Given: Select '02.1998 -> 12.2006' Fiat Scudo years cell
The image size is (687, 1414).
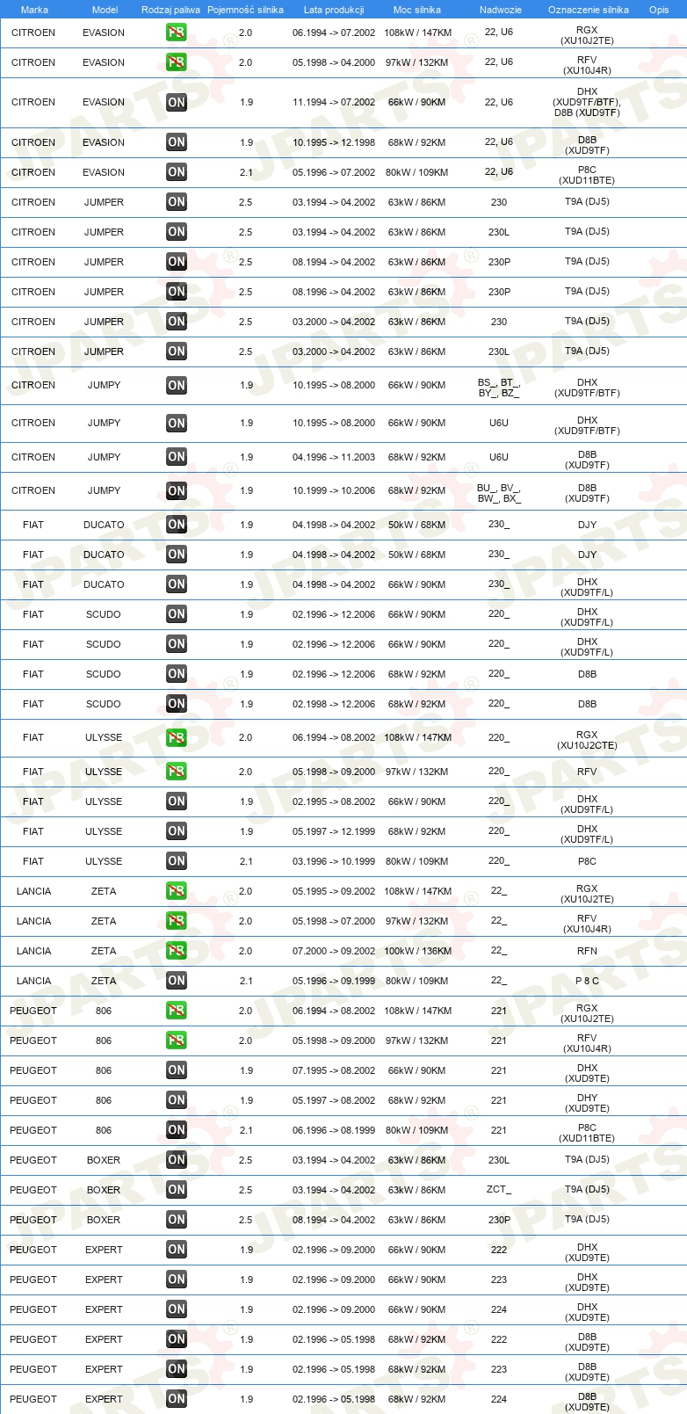Looking at the screenshot, I should tap(334, 704).
